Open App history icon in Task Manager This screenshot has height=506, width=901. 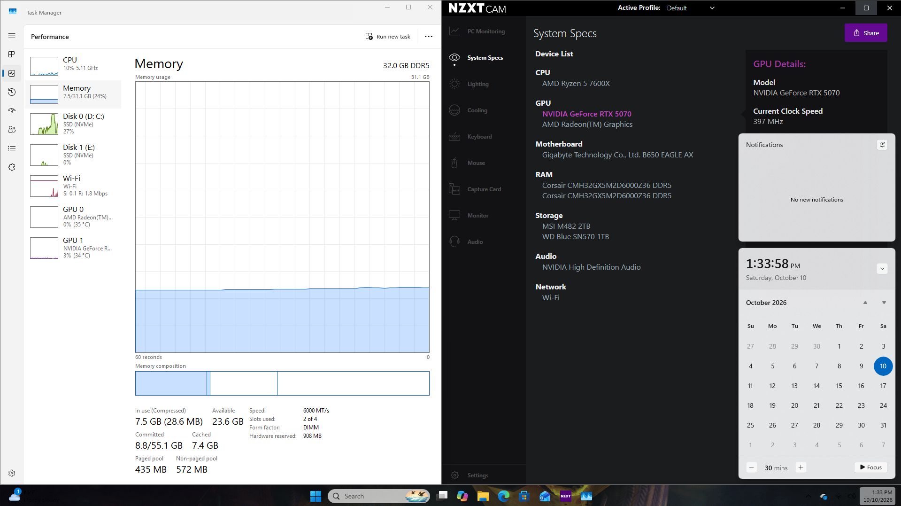click(12, 92)
